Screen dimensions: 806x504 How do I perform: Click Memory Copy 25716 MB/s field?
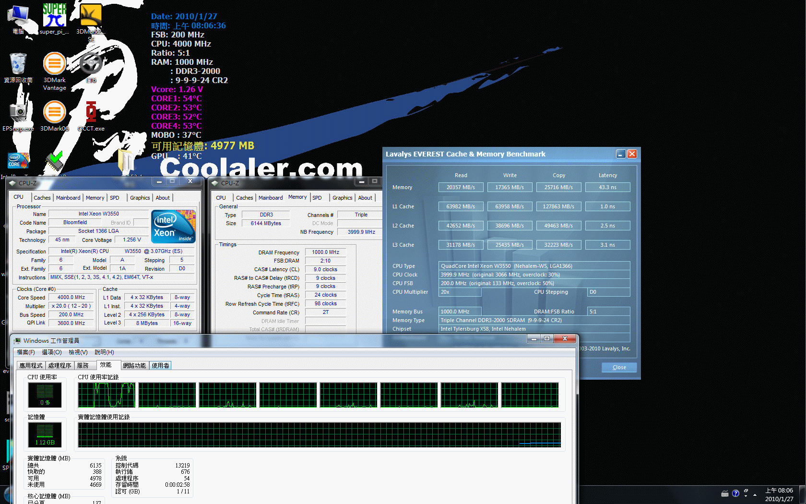pyautogui.click(x=558, y=187)
